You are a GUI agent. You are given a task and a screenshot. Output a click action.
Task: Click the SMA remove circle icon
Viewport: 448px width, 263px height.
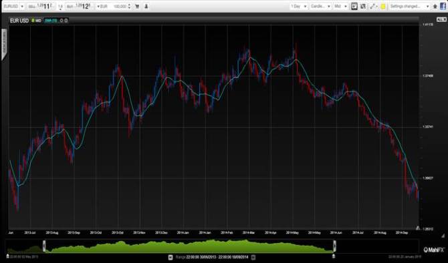pos(66,21)
